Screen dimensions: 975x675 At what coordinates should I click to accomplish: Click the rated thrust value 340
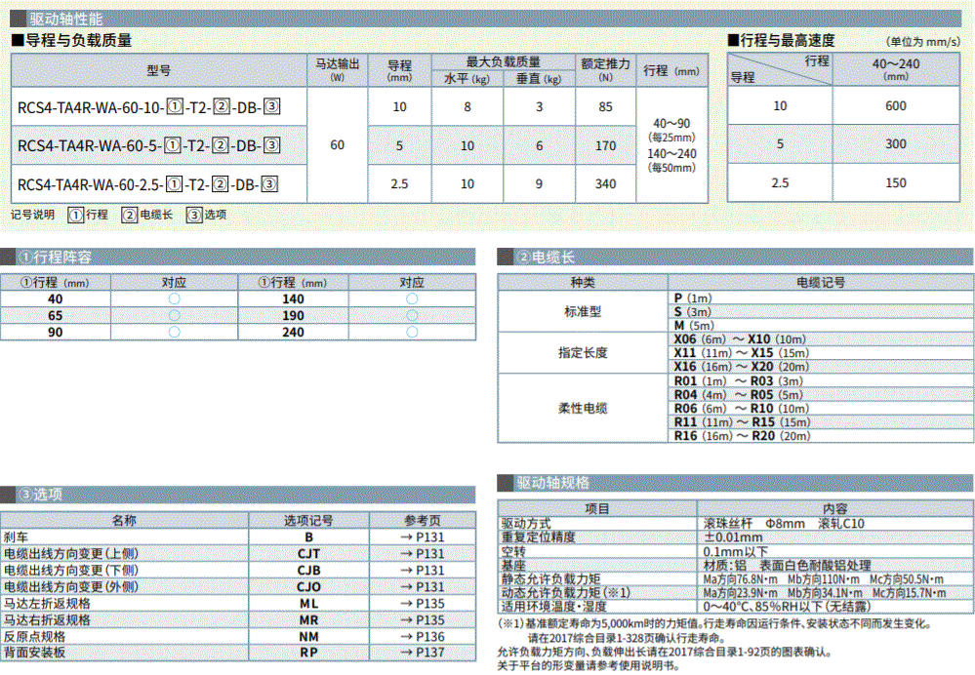(x=606, y=184)
